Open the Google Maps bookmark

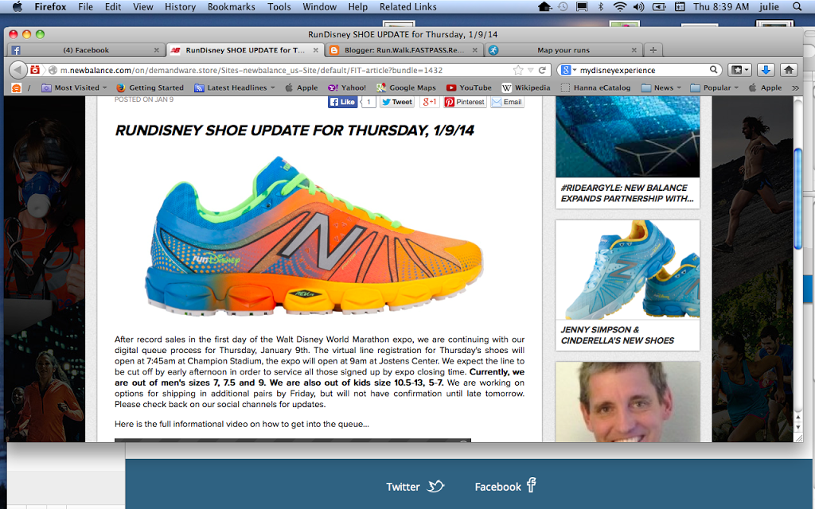coord(407,87)
